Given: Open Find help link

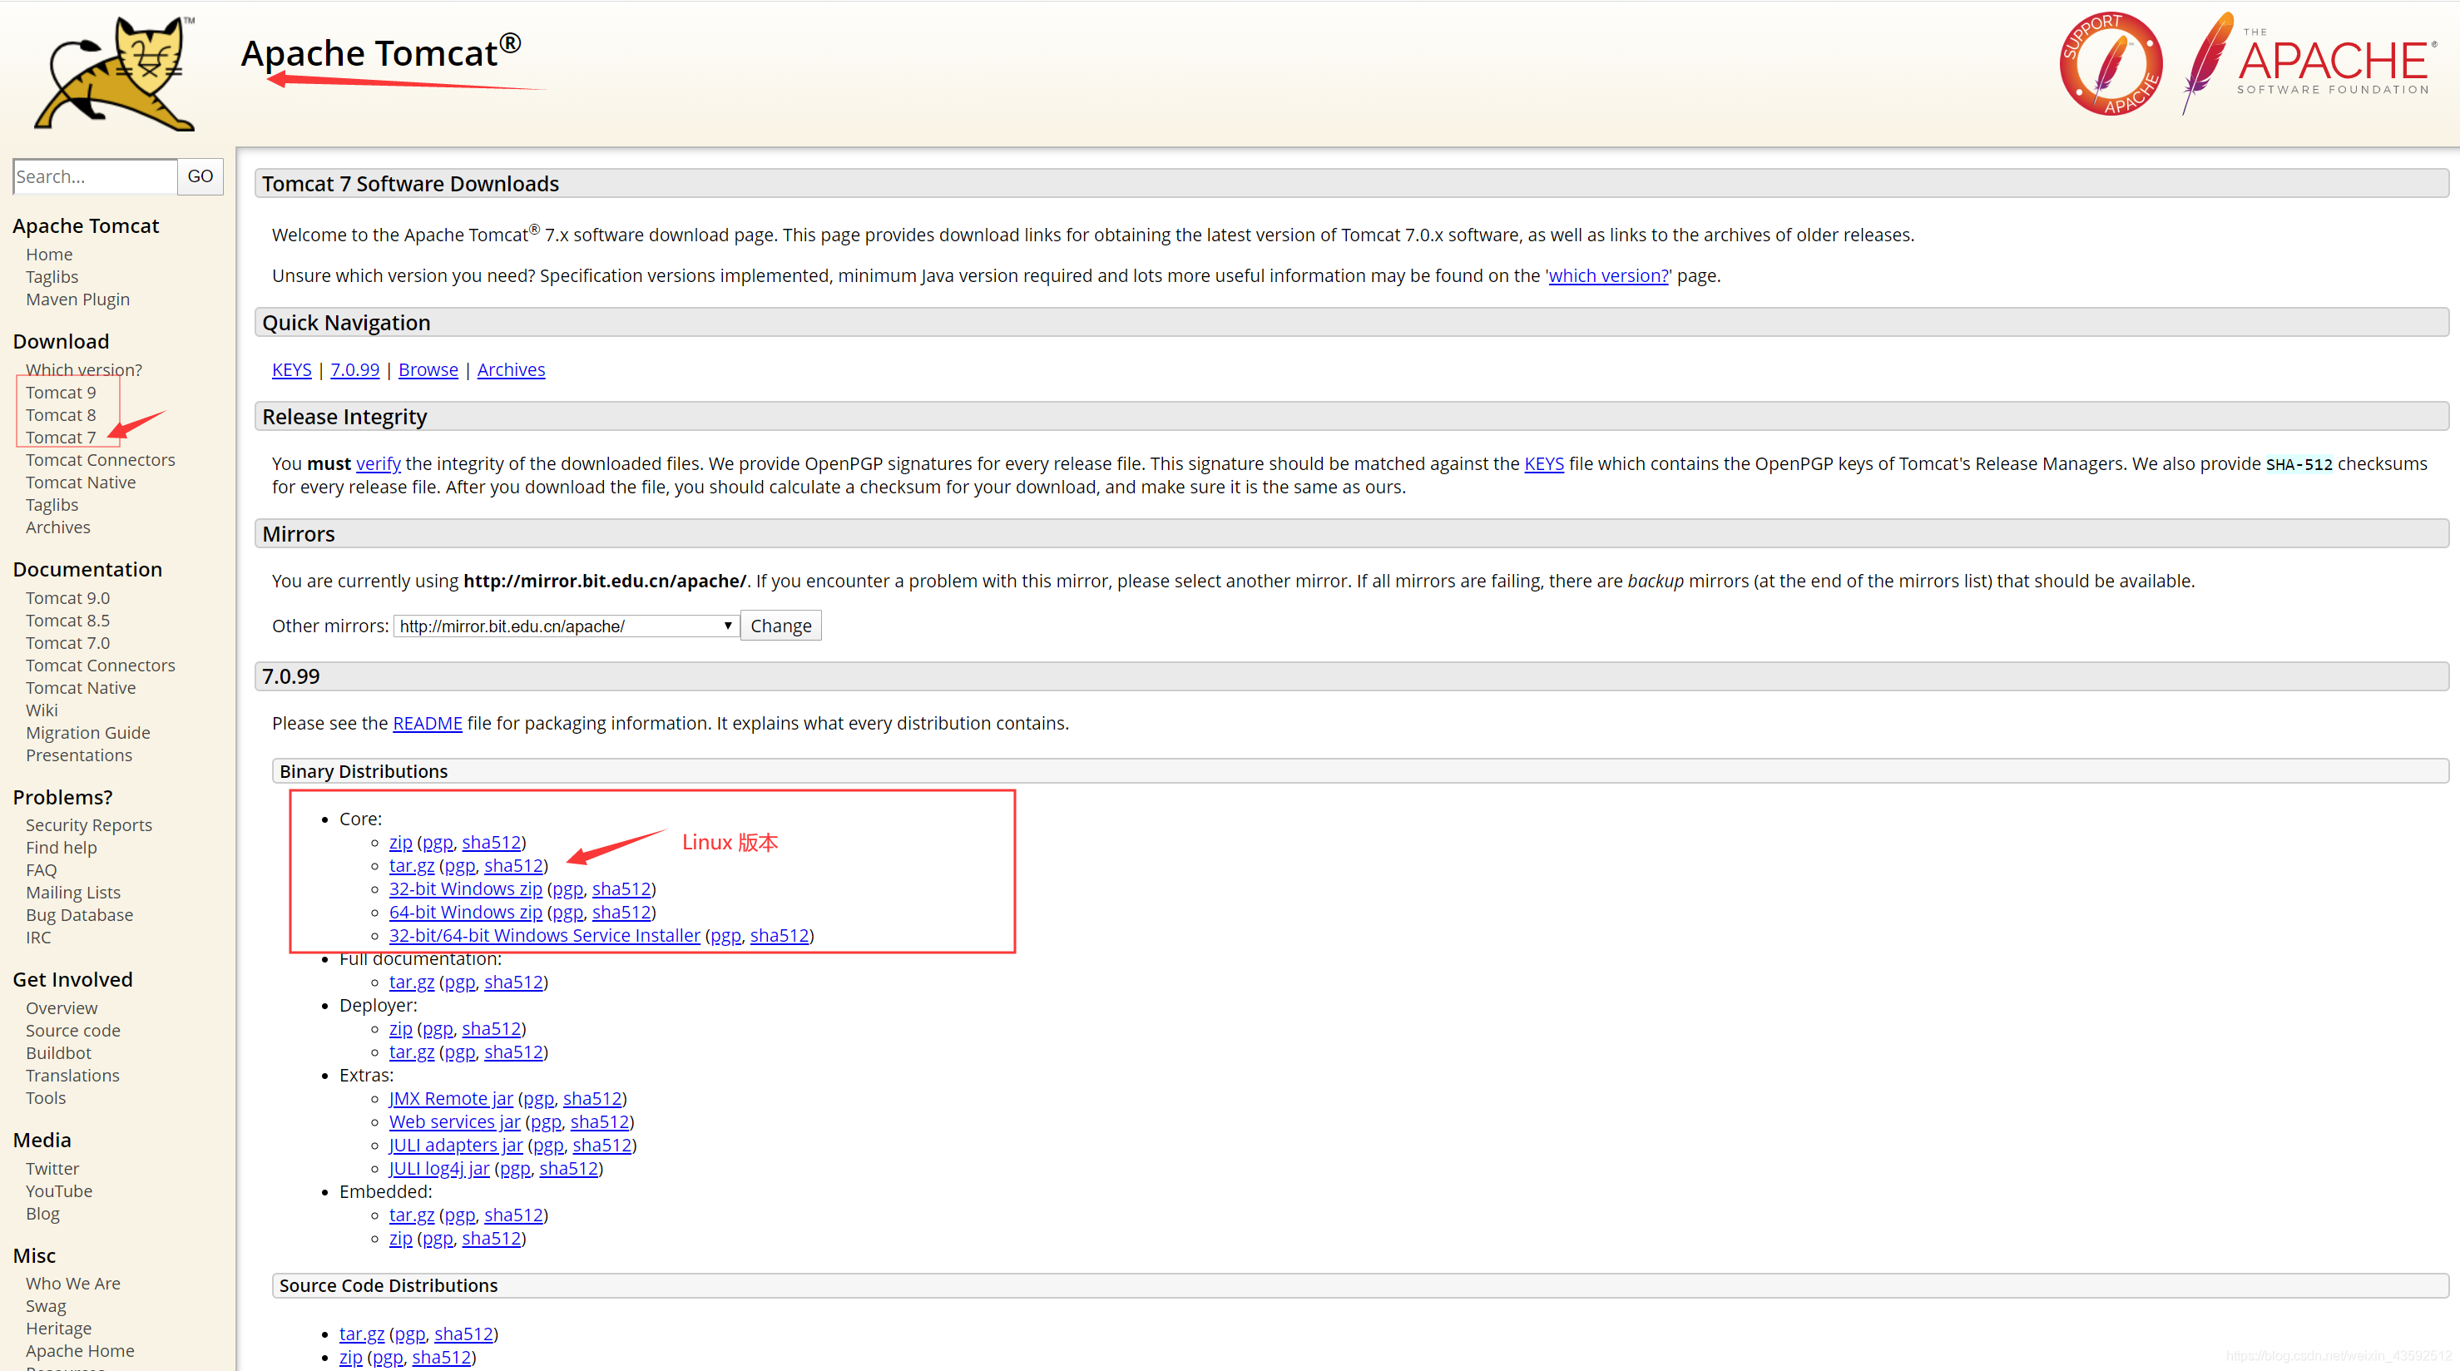Looking at the screenshot, I should [x=61, y=848].
